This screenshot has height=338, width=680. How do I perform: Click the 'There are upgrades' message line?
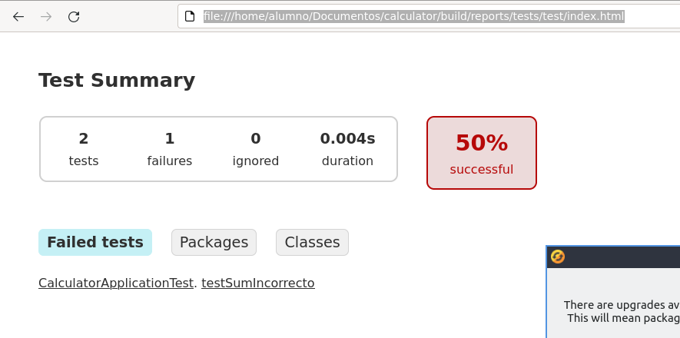click(x=621, y=305)
